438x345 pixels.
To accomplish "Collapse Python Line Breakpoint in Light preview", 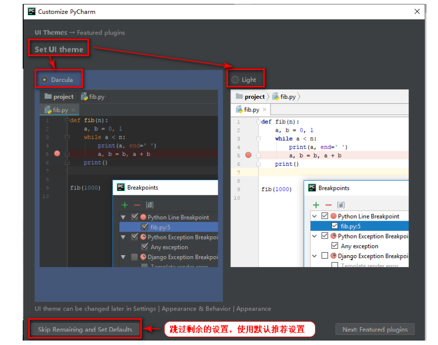I will coord(315,216).
